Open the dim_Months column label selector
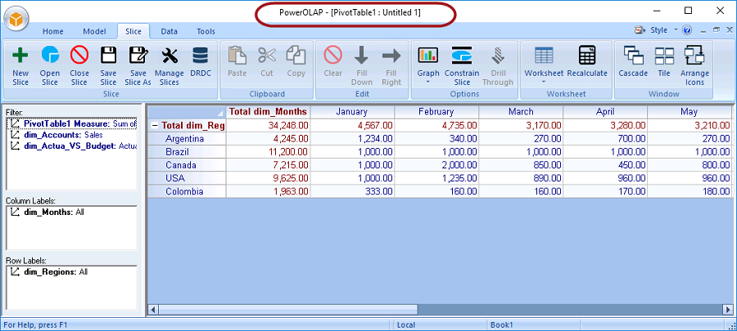Image resolution: width=737 pixels, height=331 pixels. [x=16, y=212]
